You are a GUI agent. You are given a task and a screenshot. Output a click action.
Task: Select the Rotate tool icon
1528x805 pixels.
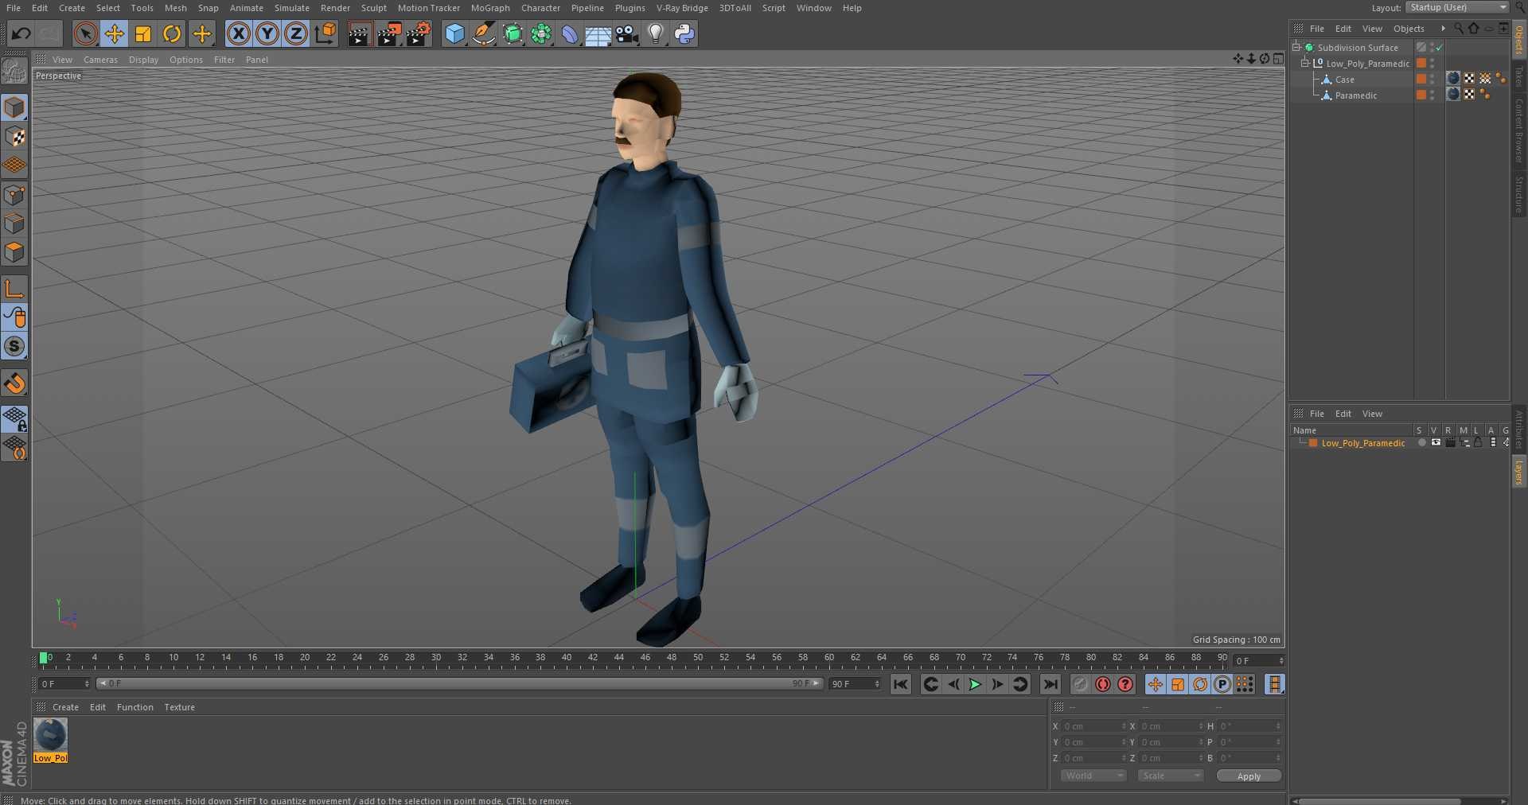(172, 33)
